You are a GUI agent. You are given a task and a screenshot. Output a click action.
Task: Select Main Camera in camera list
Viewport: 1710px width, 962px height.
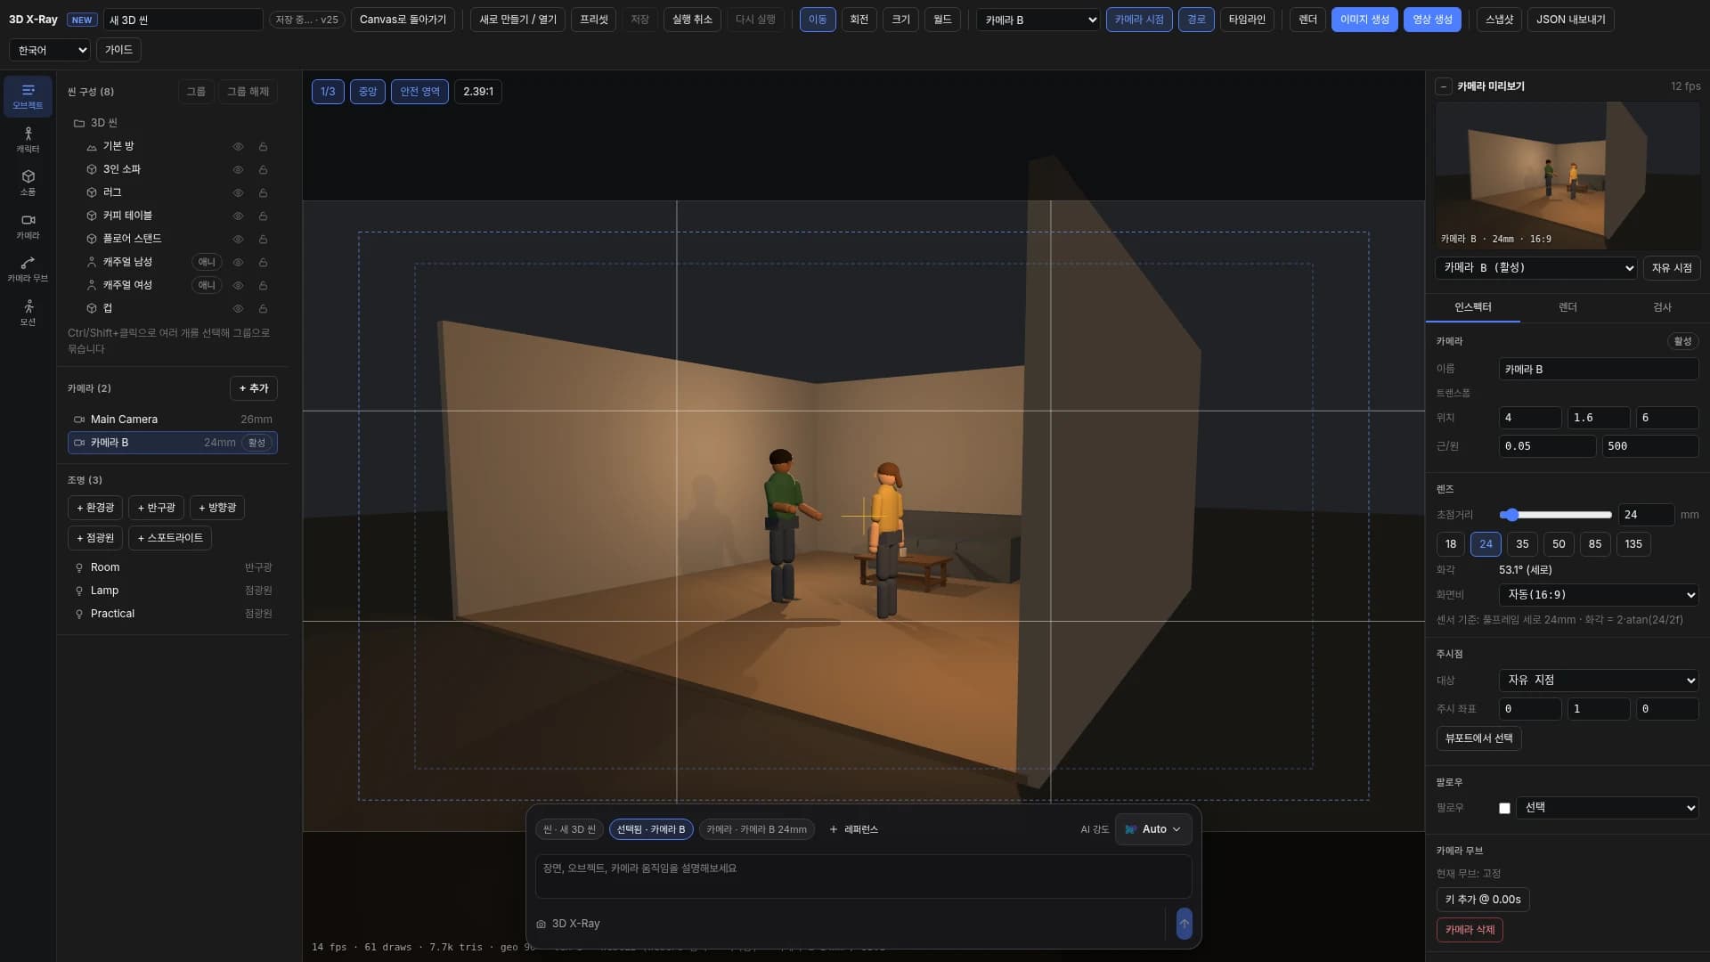173,420
